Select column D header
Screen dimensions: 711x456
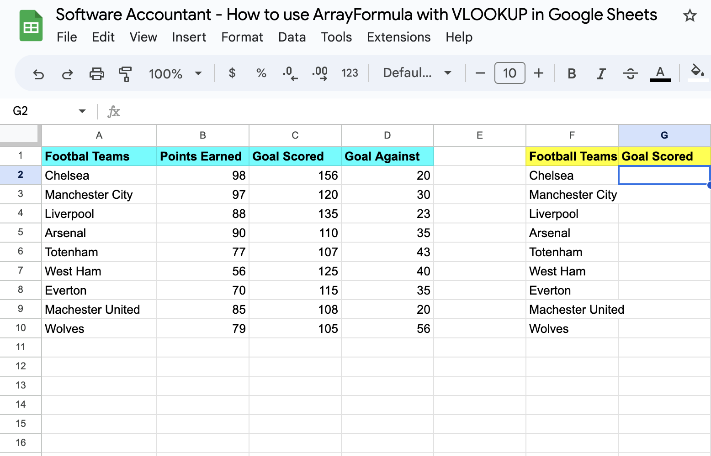point(387,135)
